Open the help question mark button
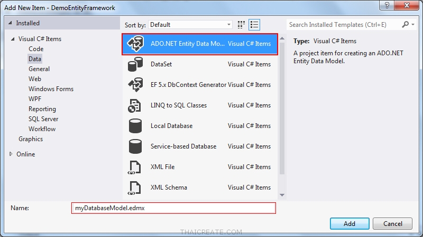 pos(387,5)
